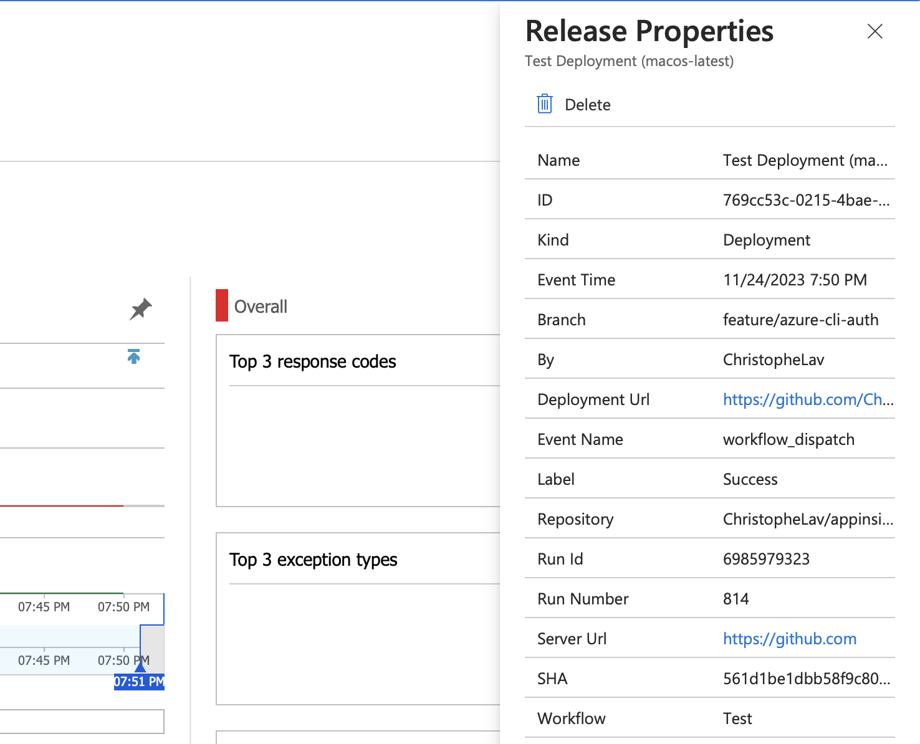Click the trash can Delete icon
This screenshot has height=744, width=920.
click(545, 103)
